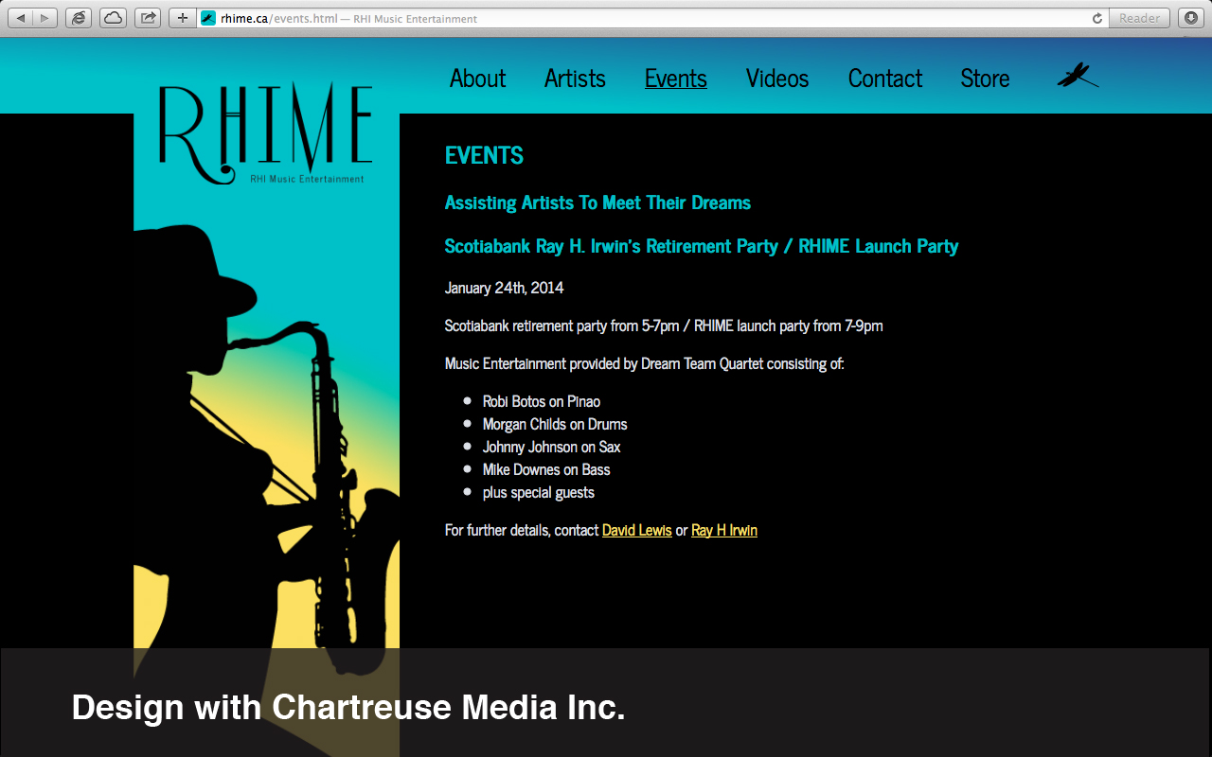
Task: Follow the David Lewis contact link
Action: 636,530
